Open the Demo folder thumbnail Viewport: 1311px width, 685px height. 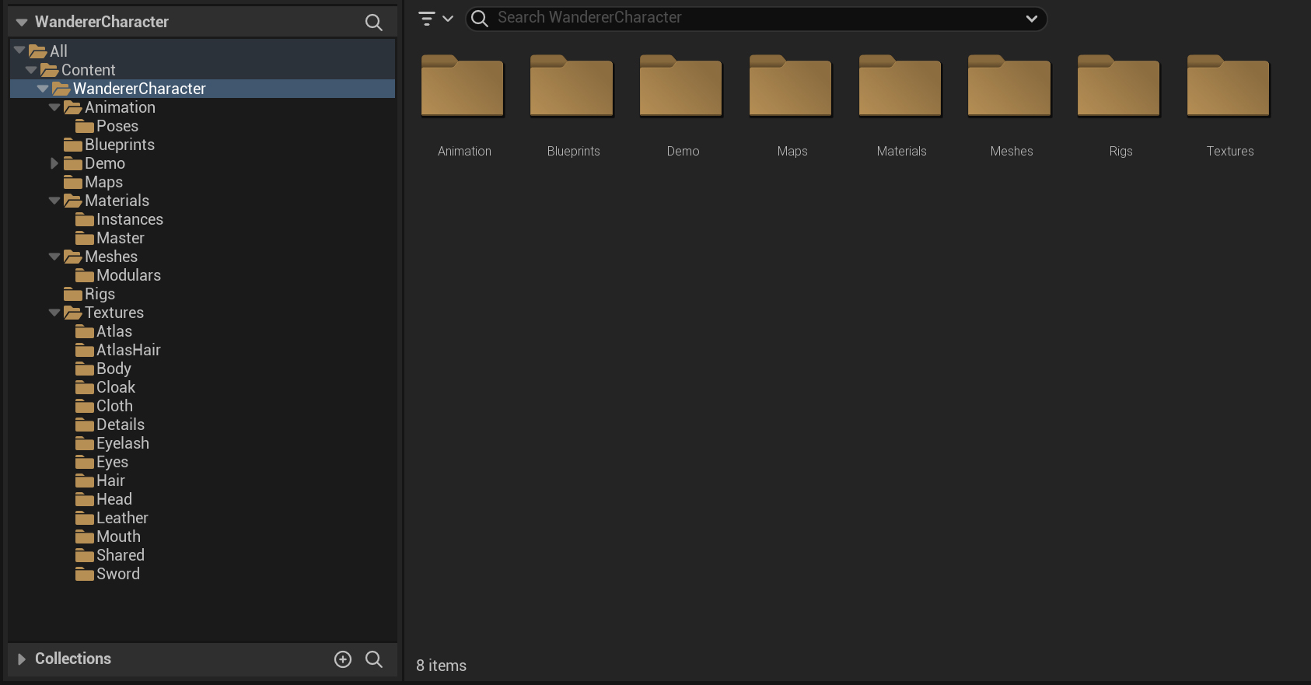[x=682, y=86]
